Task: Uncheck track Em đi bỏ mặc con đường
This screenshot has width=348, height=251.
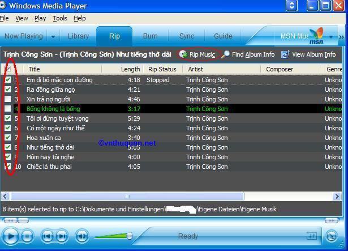Action: pos(8,79)
